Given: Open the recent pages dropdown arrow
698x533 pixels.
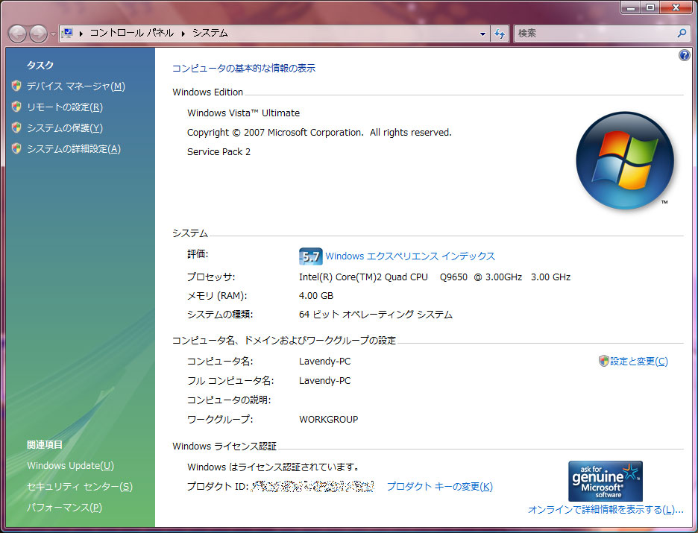Looking at the screenshot, I should point(53,34).
